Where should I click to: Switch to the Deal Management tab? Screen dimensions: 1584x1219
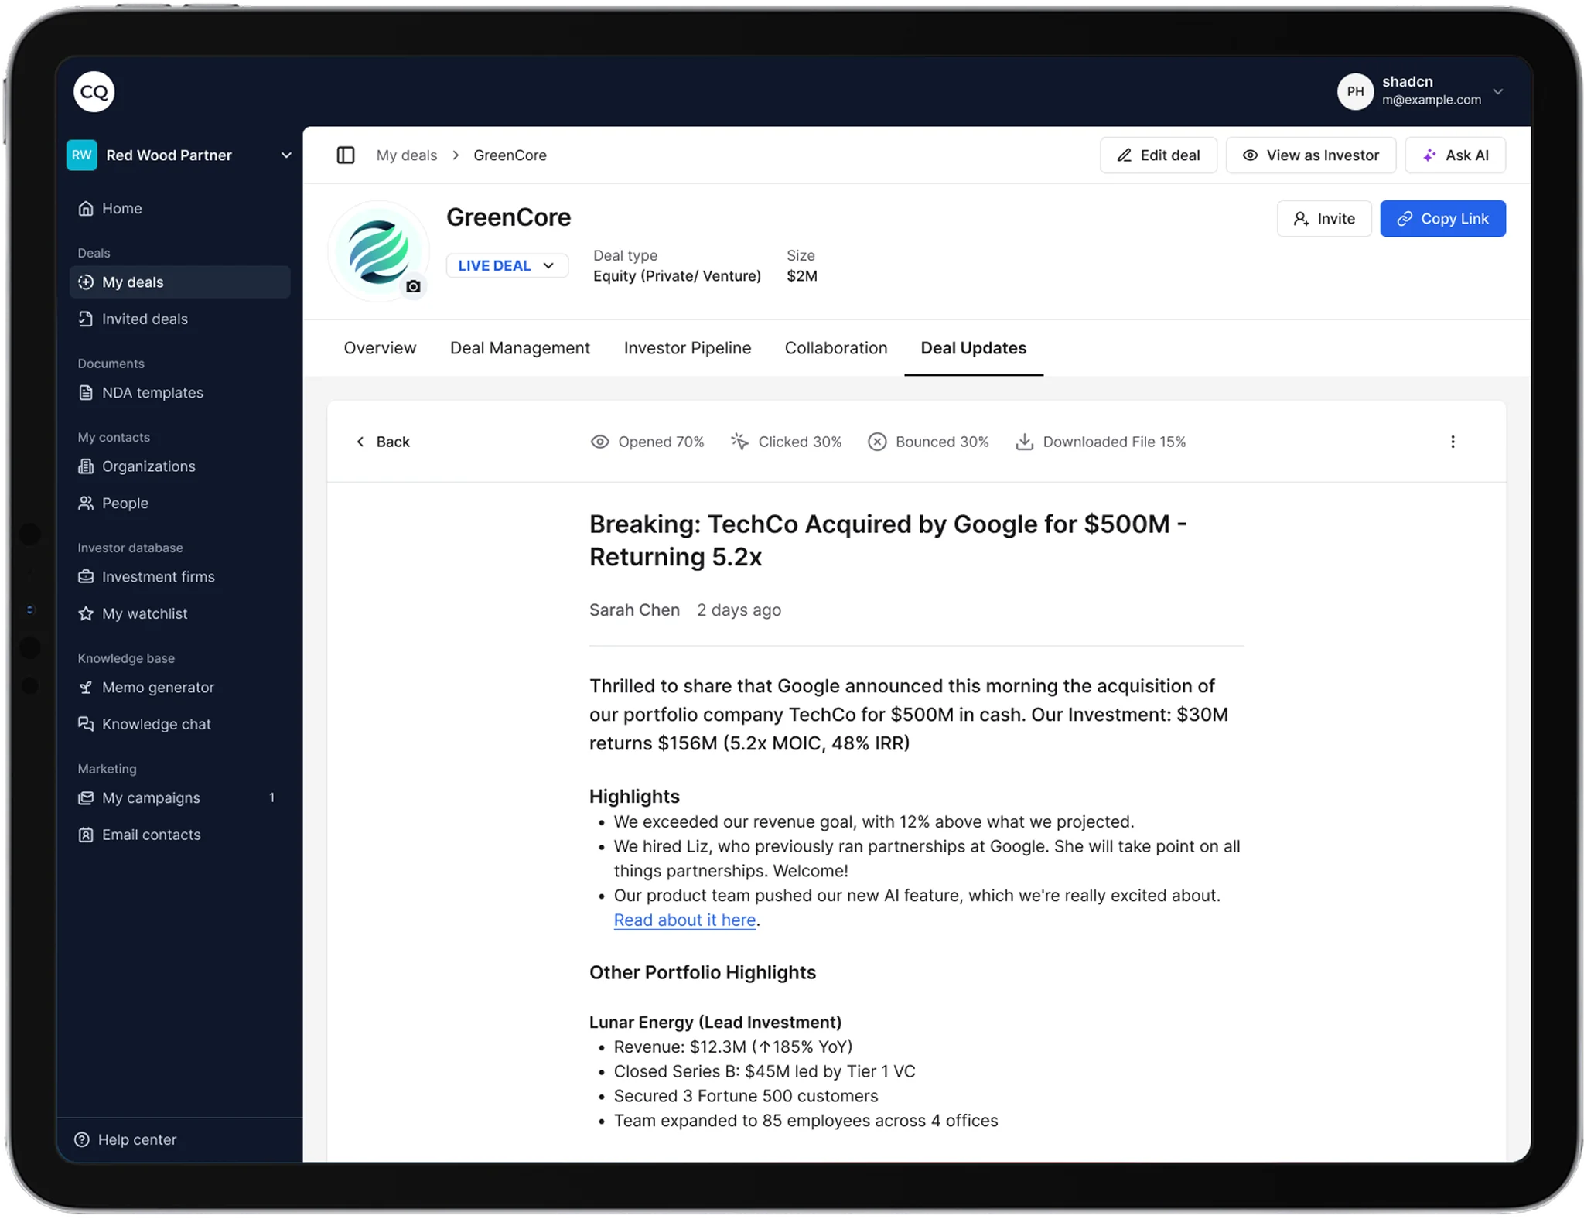pos(520,348)
